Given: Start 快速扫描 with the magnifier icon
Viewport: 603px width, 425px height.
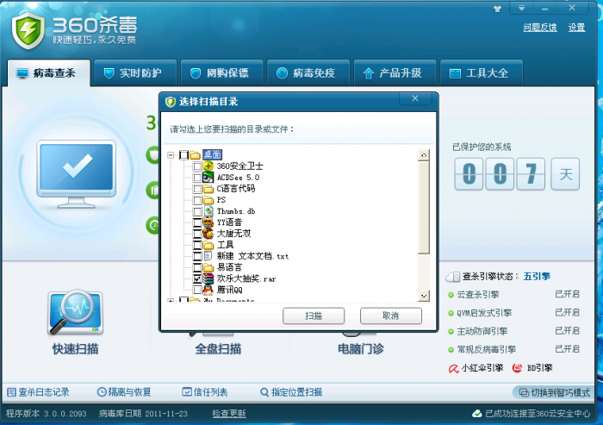Looking at the screenshot, I should tap(76, 313).
